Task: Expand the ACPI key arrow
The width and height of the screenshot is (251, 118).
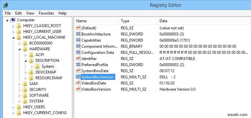Action: (x=26, y=55)
